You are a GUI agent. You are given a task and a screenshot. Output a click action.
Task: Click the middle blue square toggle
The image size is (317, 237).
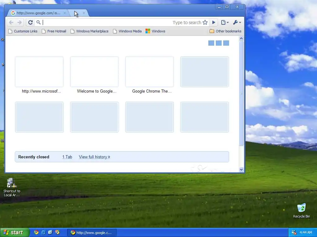pos(219,43)
